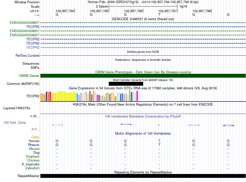Click the Human Feb. 2009 (GRCh37/hg19) assembly text
Image resolution: width=246 pixels, height=182 pixels.
tap(113, 2)
